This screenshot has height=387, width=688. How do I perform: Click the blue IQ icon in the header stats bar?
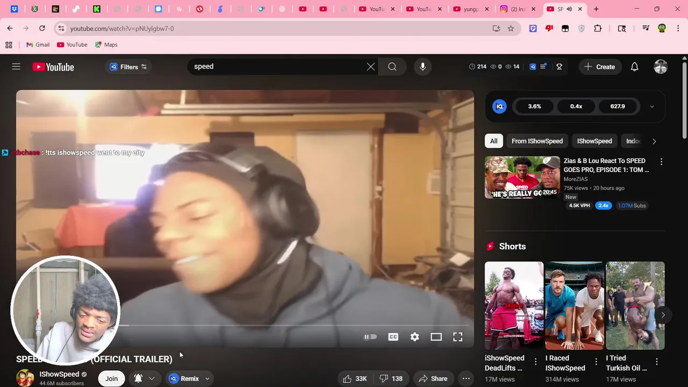coord(533,67)
